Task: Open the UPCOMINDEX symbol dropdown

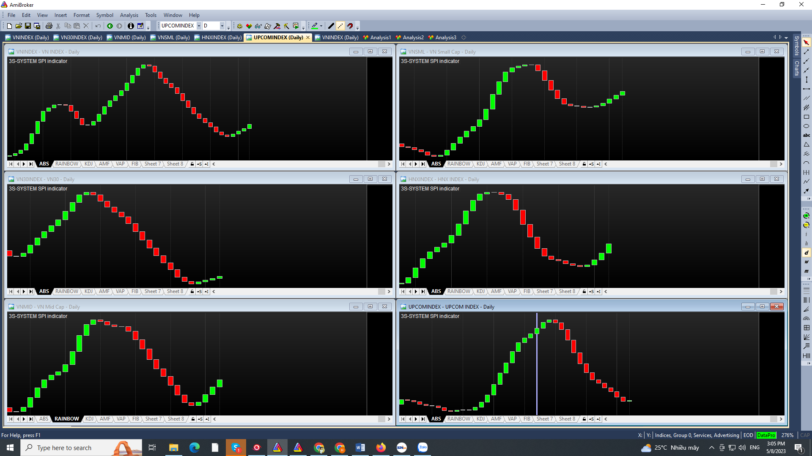Action: (199, 26)
